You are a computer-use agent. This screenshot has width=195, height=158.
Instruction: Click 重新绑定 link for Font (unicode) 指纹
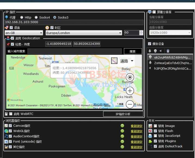(x=136, y=142)
